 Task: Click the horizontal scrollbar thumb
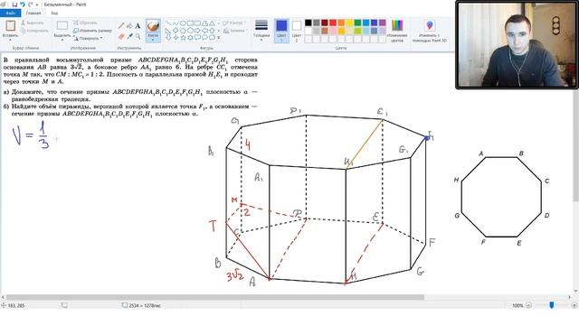point(215,297)
